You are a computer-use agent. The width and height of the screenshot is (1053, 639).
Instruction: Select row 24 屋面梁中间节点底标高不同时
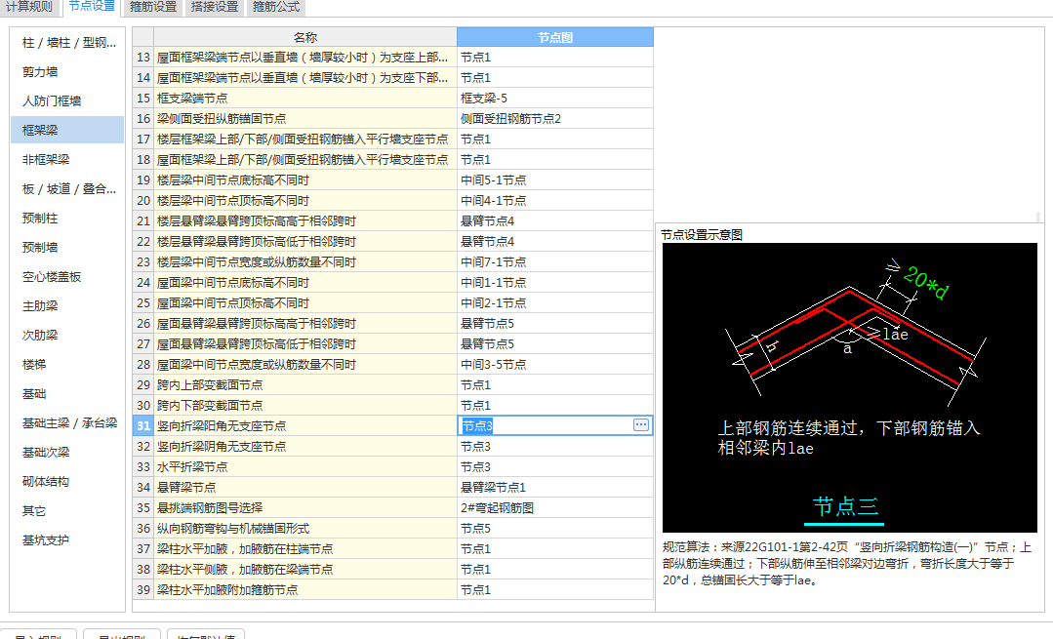pyautogui.click(x=304, y=283)
